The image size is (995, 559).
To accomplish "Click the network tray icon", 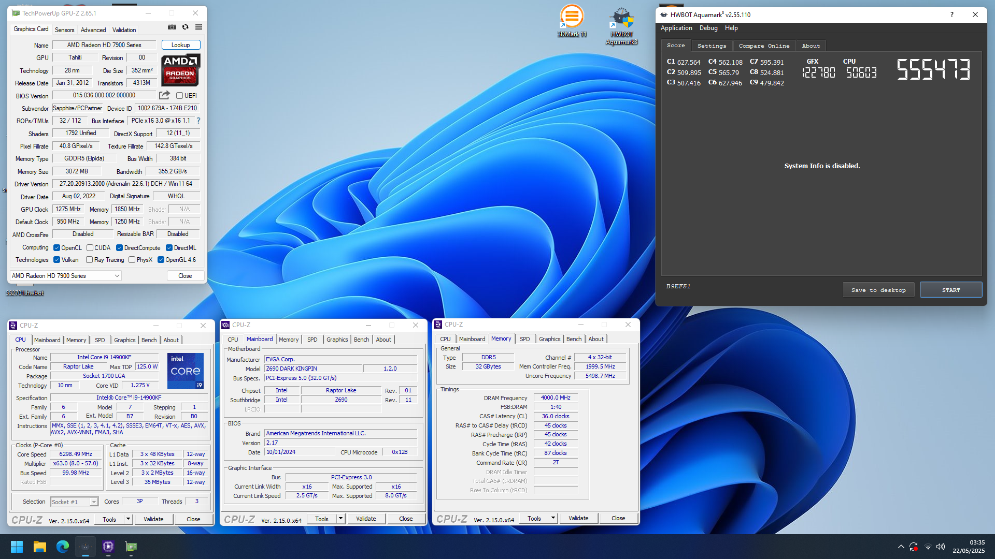I will pyautogui.click(x=928, y=547).
